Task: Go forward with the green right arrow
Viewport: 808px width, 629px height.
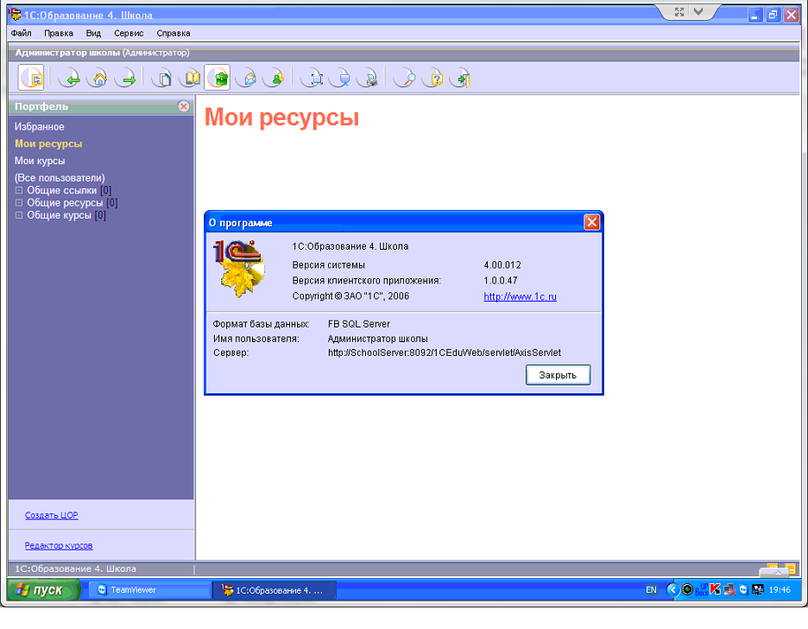Action: click(x=125, y=79)
